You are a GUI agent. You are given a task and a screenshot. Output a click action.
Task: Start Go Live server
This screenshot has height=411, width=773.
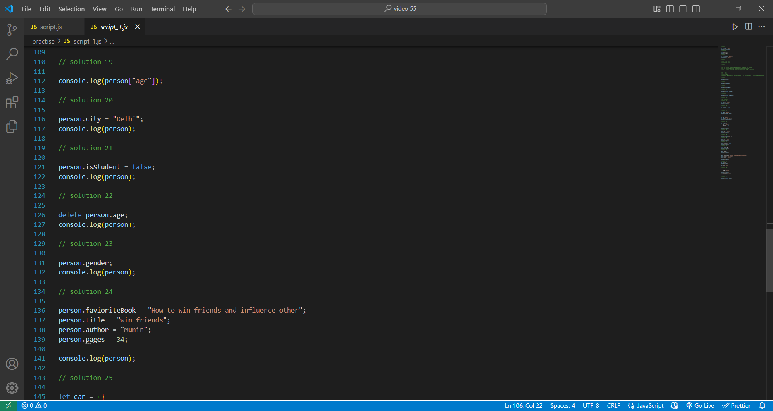701,406
